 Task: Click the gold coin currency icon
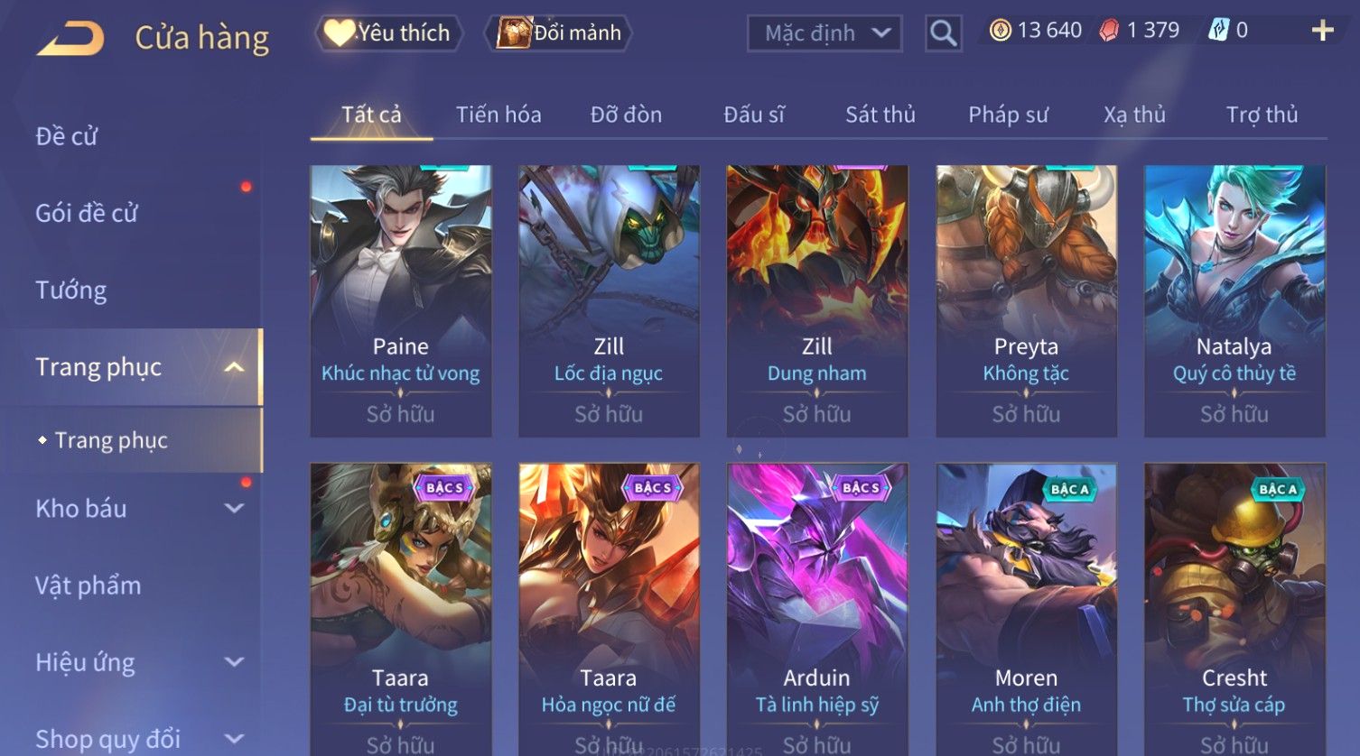click(x=1000, y=31)
